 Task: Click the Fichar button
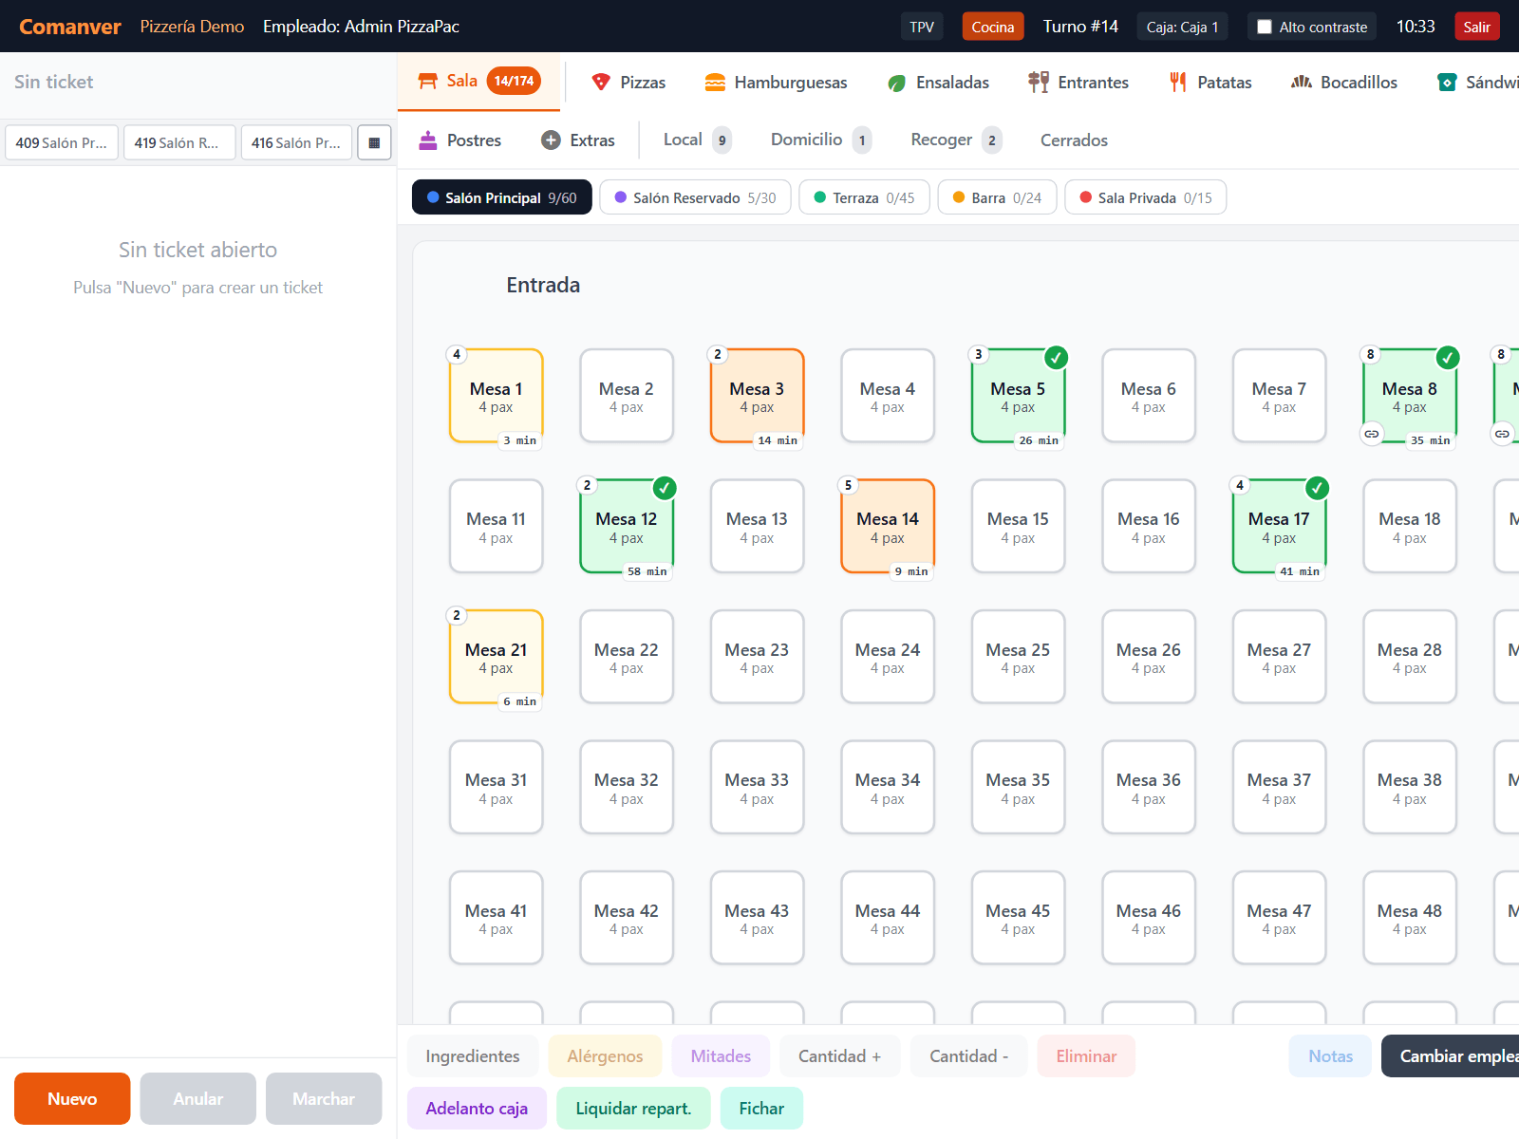761,1108
